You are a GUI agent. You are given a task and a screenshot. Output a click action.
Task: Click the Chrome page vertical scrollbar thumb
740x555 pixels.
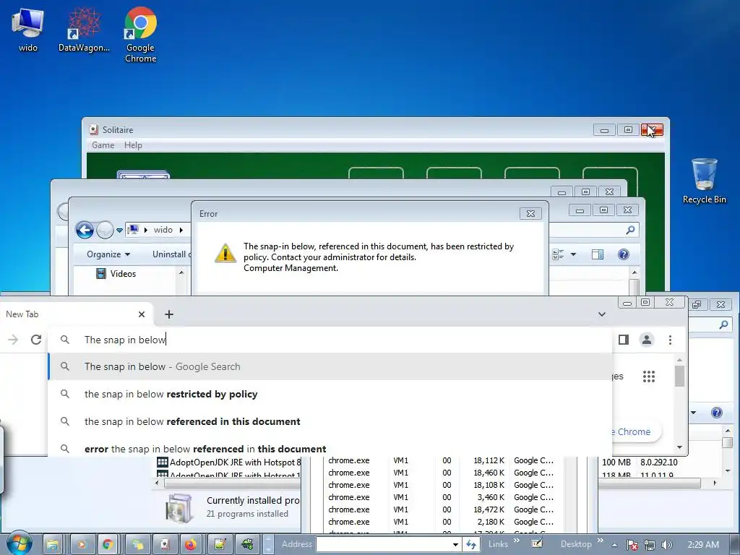coord(679,376)
